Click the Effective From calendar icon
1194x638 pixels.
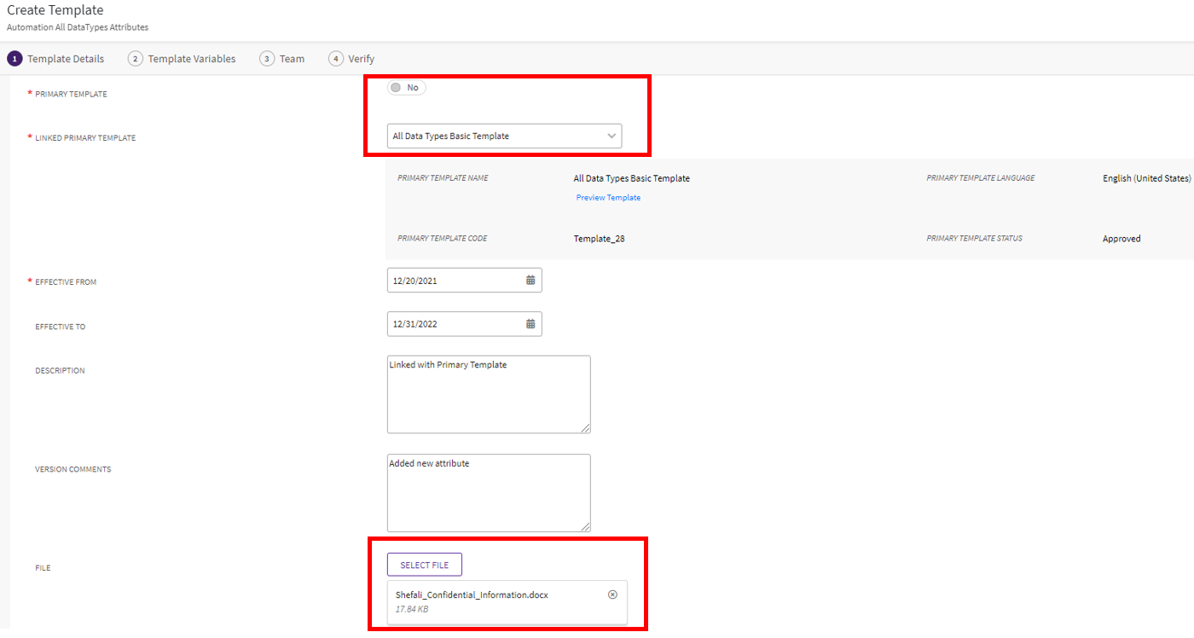point(530,280)
